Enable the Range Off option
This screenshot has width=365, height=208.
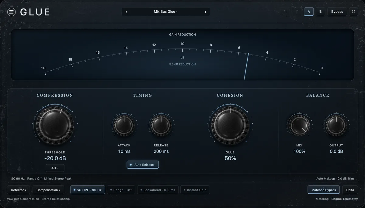[x=121, y=190]
